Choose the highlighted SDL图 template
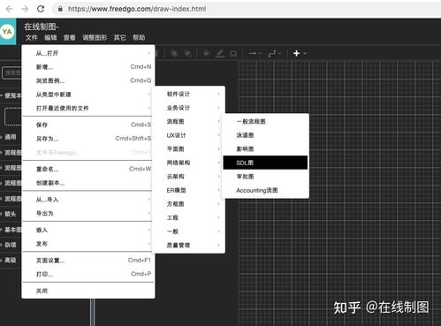Screen dimensions: 441x326 pyautogui.click(x=265, y=163)
